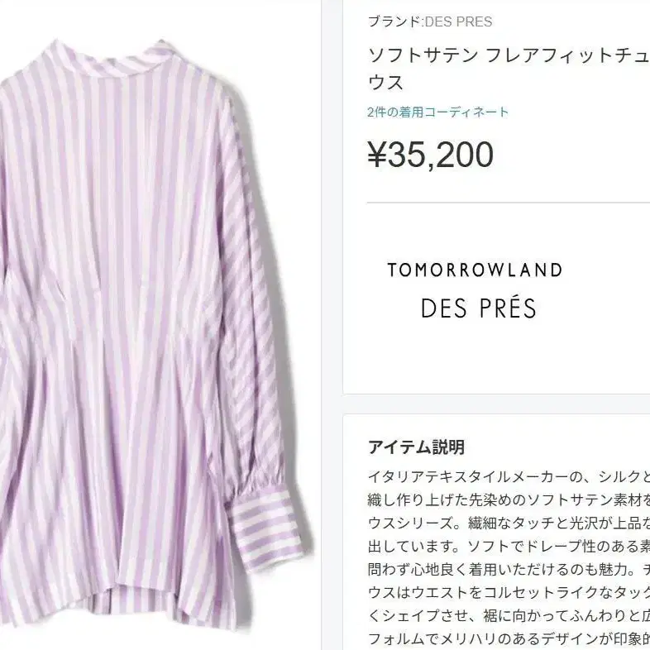
Task: Click the line starting フォルムでメリハリのある
Action: (x=509, y=638)
